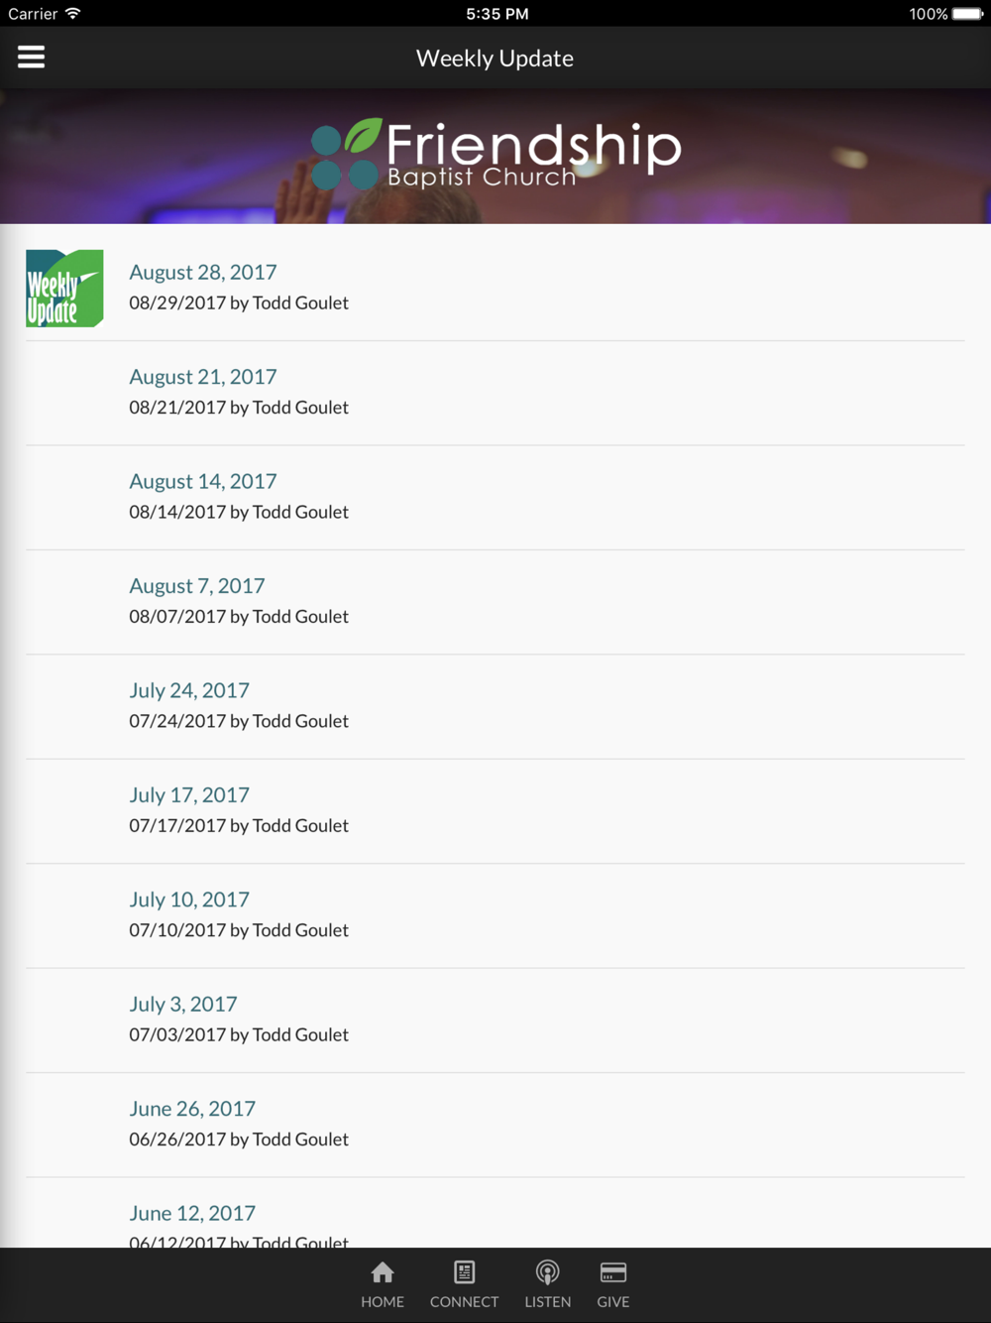Open the hamburger menu icon

tap(31, 58)
